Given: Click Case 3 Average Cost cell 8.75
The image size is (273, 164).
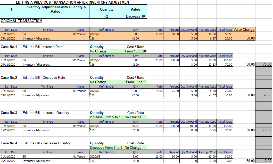Looking at the screenshot, I should coord(207,130).
